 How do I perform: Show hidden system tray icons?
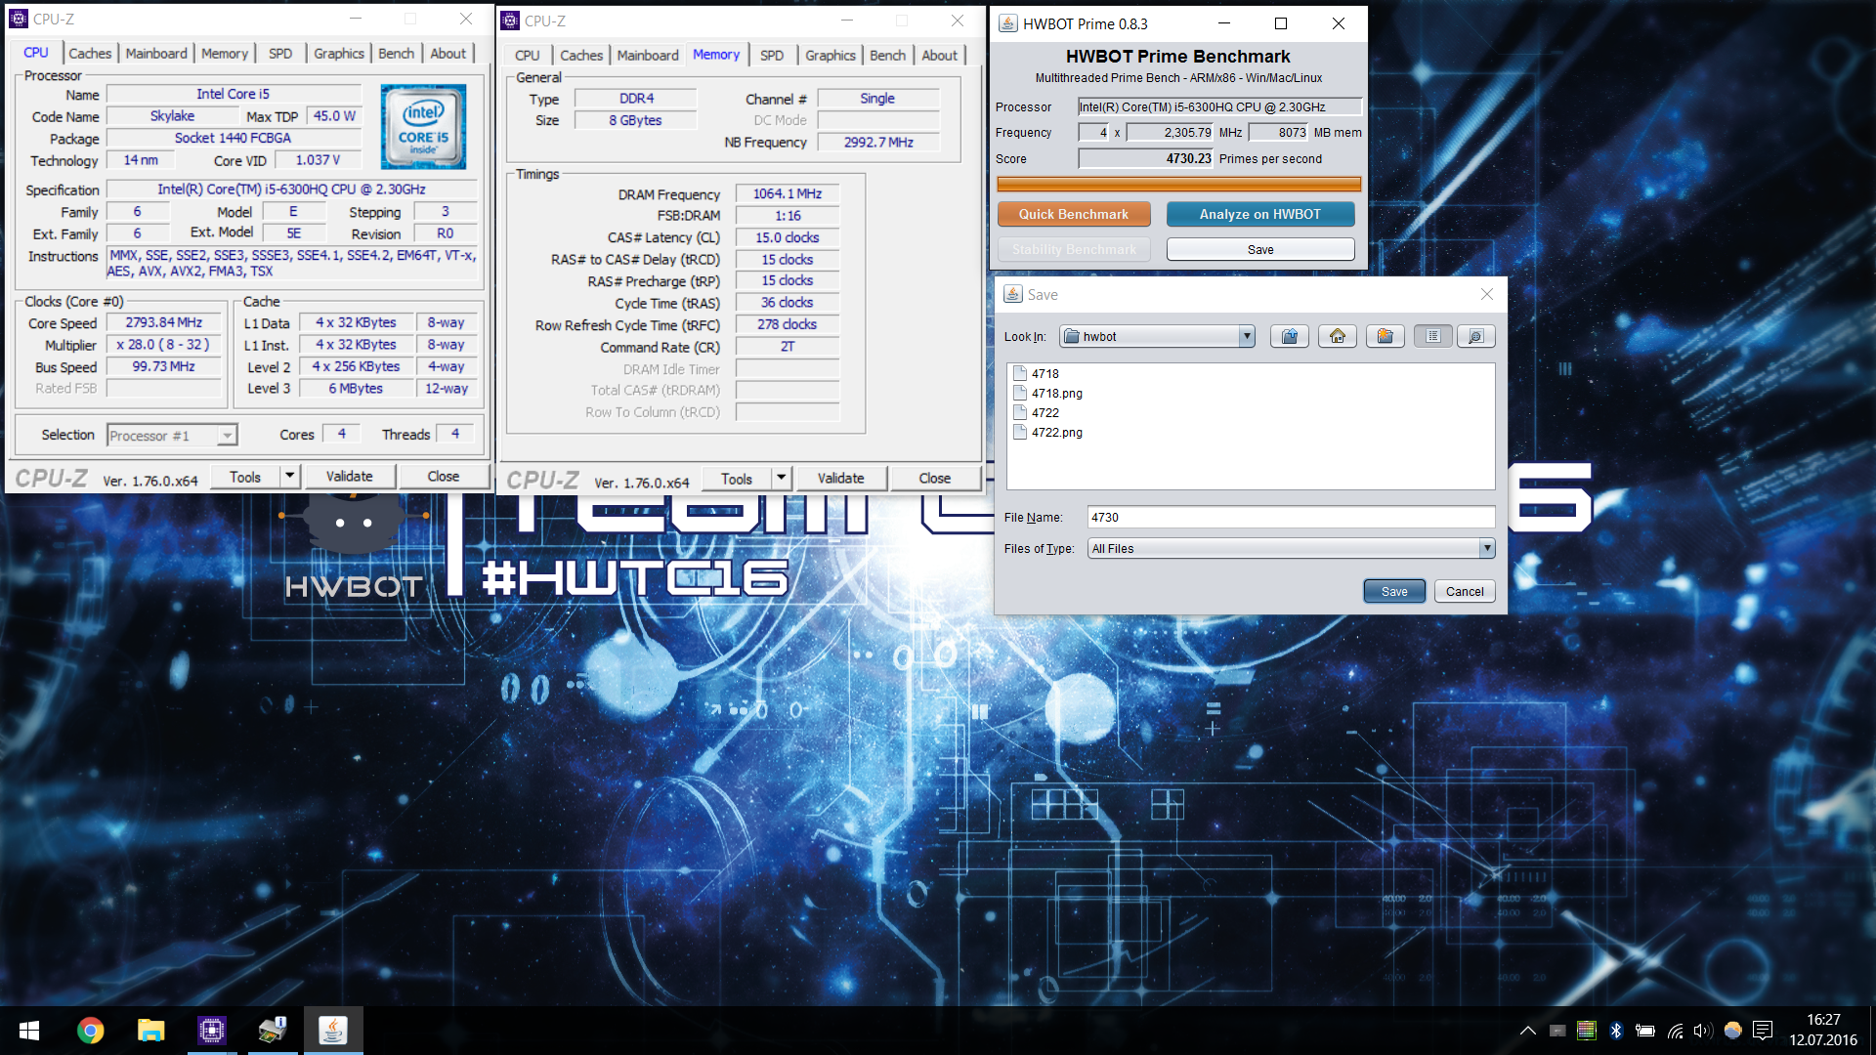(1527, 1031)
